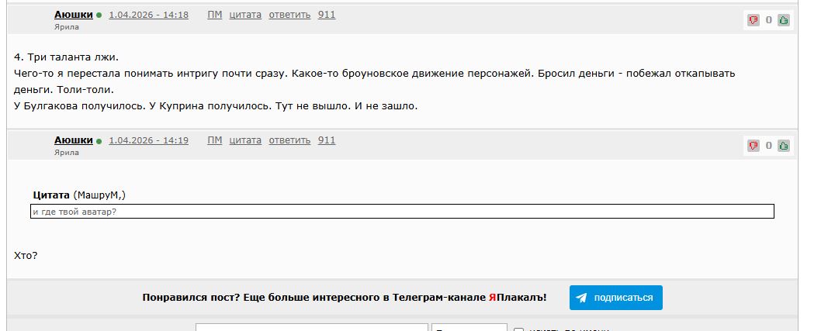
Task: Toggle the checkbox beside the bottom dropdown
Action: pos(518,329)
